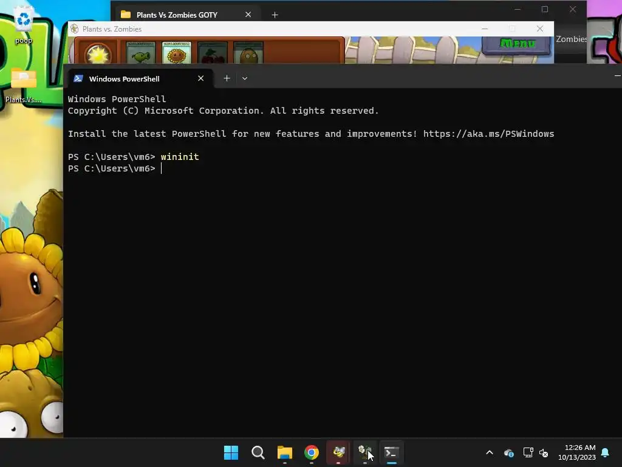Minimize the Plants vs. Zombies game window

(485, 29)
